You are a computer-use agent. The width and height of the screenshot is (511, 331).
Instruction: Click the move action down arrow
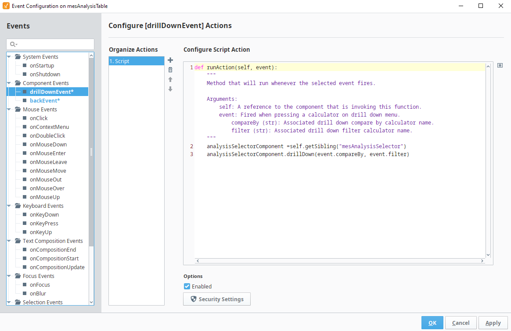coord(170,89)
